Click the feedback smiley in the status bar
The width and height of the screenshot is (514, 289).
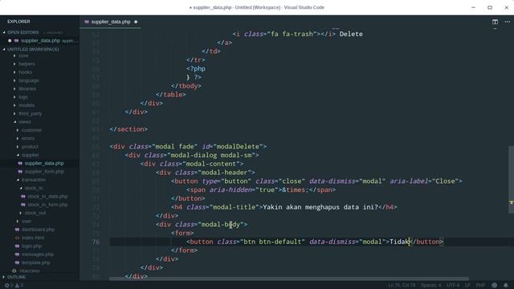pos(495,285)
